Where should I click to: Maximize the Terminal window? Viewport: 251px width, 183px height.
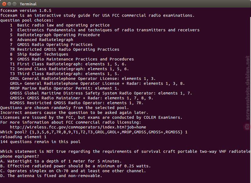pyautogui.click(x=14, y=4)
